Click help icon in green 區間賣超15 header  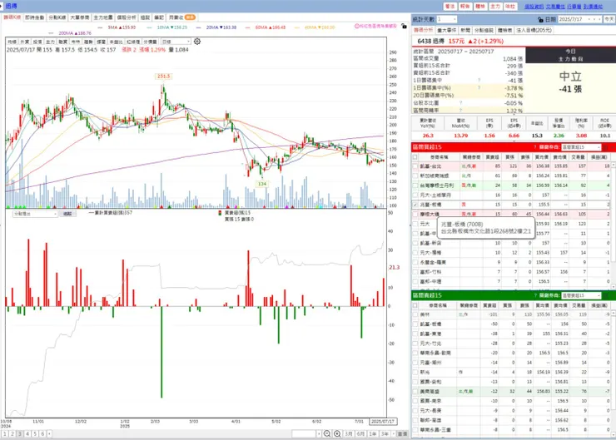click(x=535, y=295)
